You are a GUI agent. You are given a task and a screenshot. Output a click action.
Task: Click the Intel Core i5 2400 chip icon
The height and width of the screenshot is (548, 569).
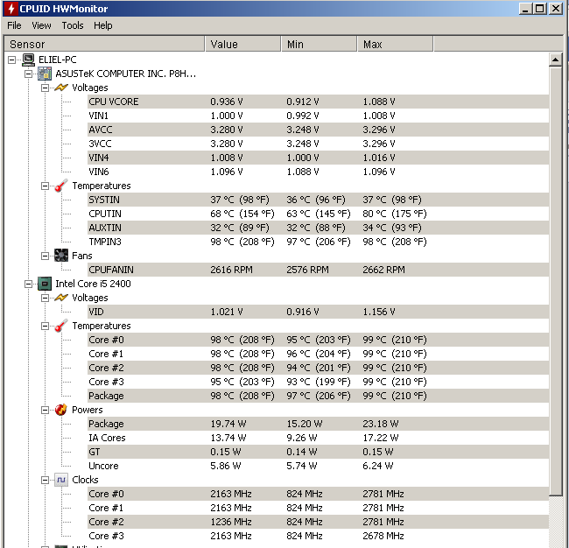pos(45,284)
